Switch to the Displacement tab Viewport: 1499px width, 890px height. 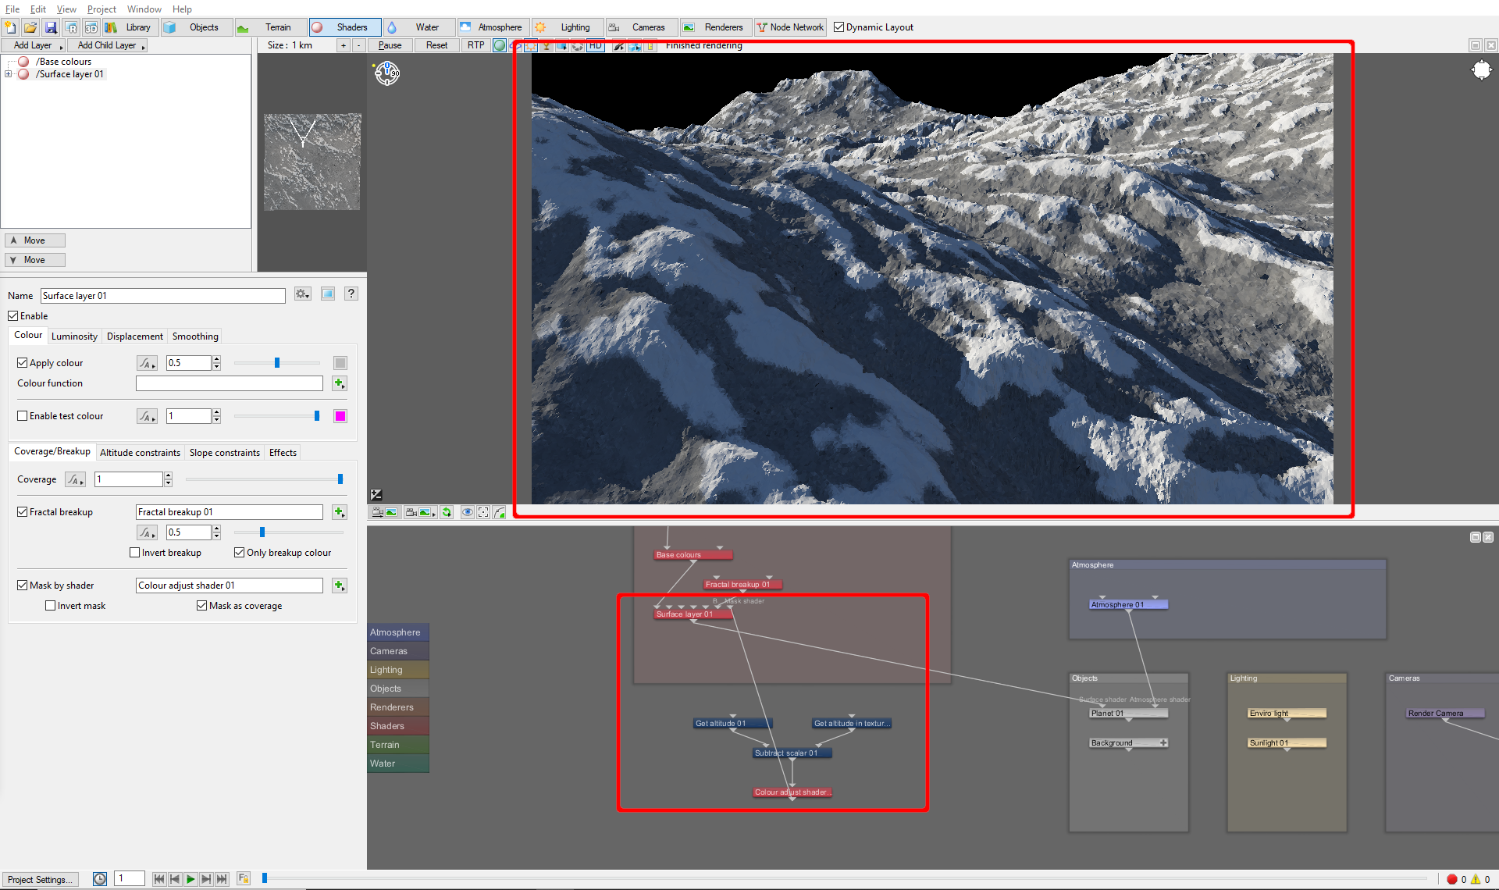[135, 336]
